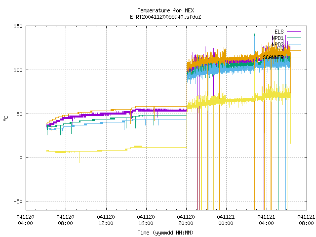The width and height of the screenshot is (316, 237).
Task: Click the chart title 'Temperature for MEX'
Action: pos(165,10)
